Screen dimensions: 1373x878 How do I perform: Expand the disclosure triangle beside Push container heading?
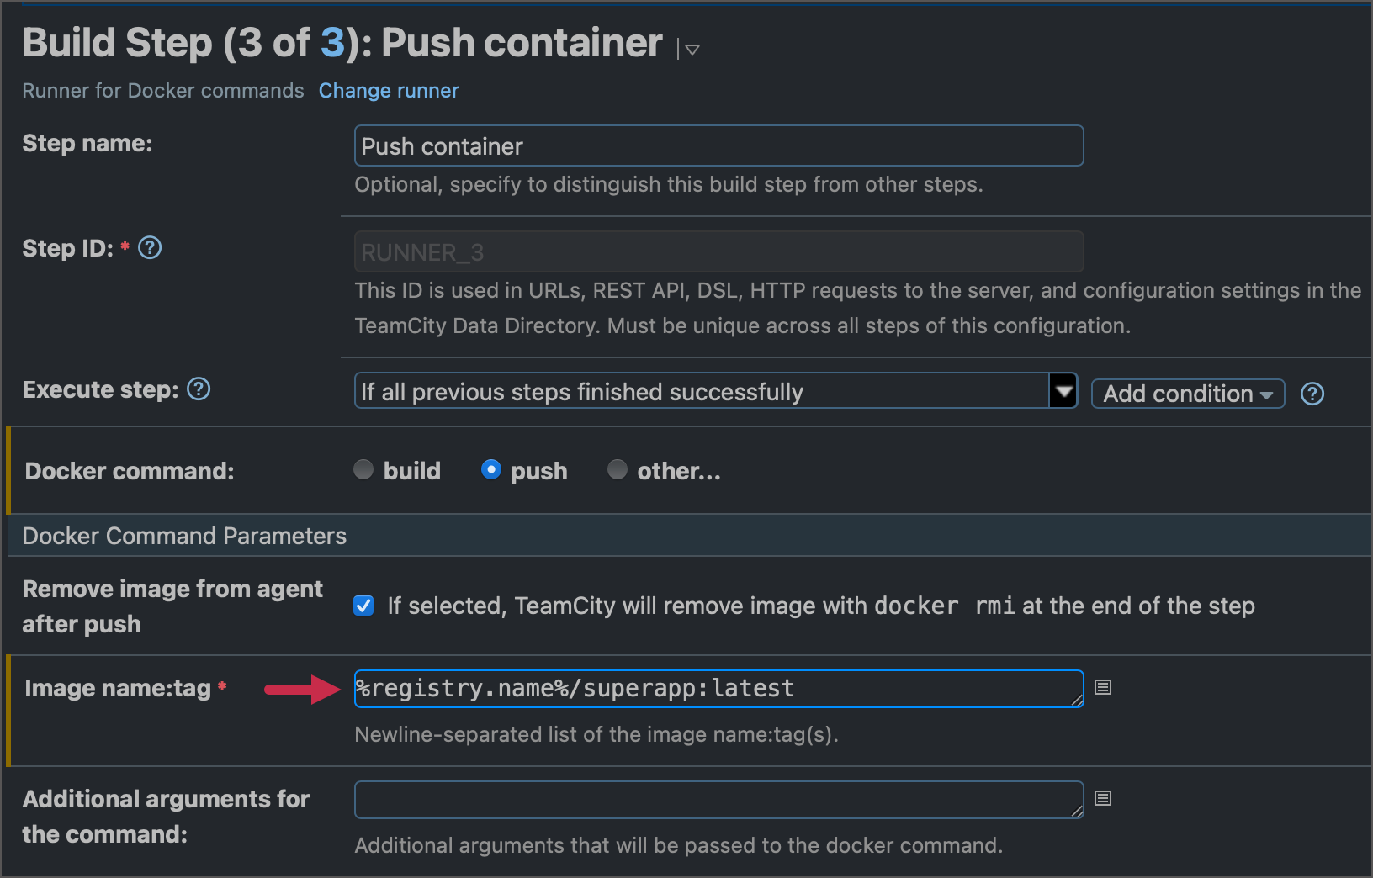(x=692, y=49)
